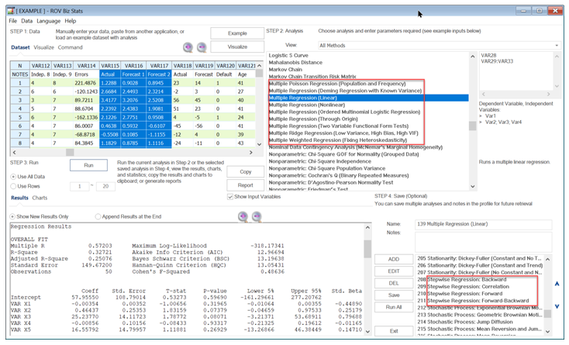Viewport: 569px width, 345px height.
Task: Click the analysis methods list scroll-down arrow
Action: click(x=472, y=187)
